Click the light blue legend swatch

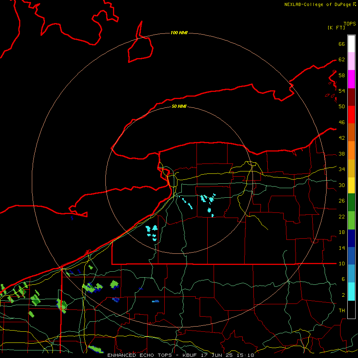351,273
